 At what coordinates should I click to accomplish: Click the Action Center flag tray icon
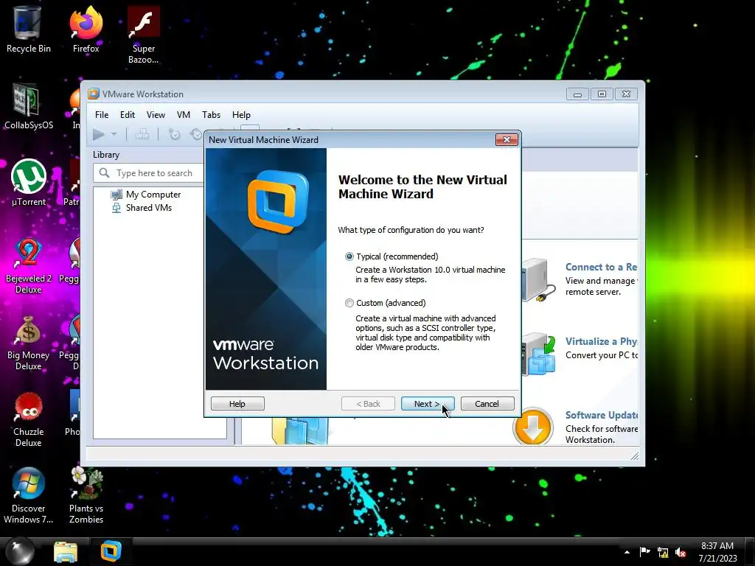[x=644, y=553]
